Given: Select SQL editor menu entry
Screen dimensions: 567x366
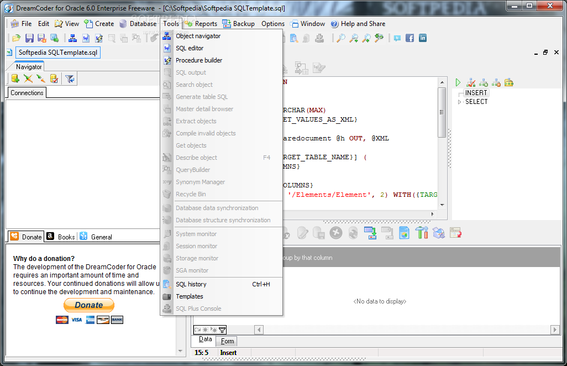Looking at the screenshot, I should tap(221, 48).
